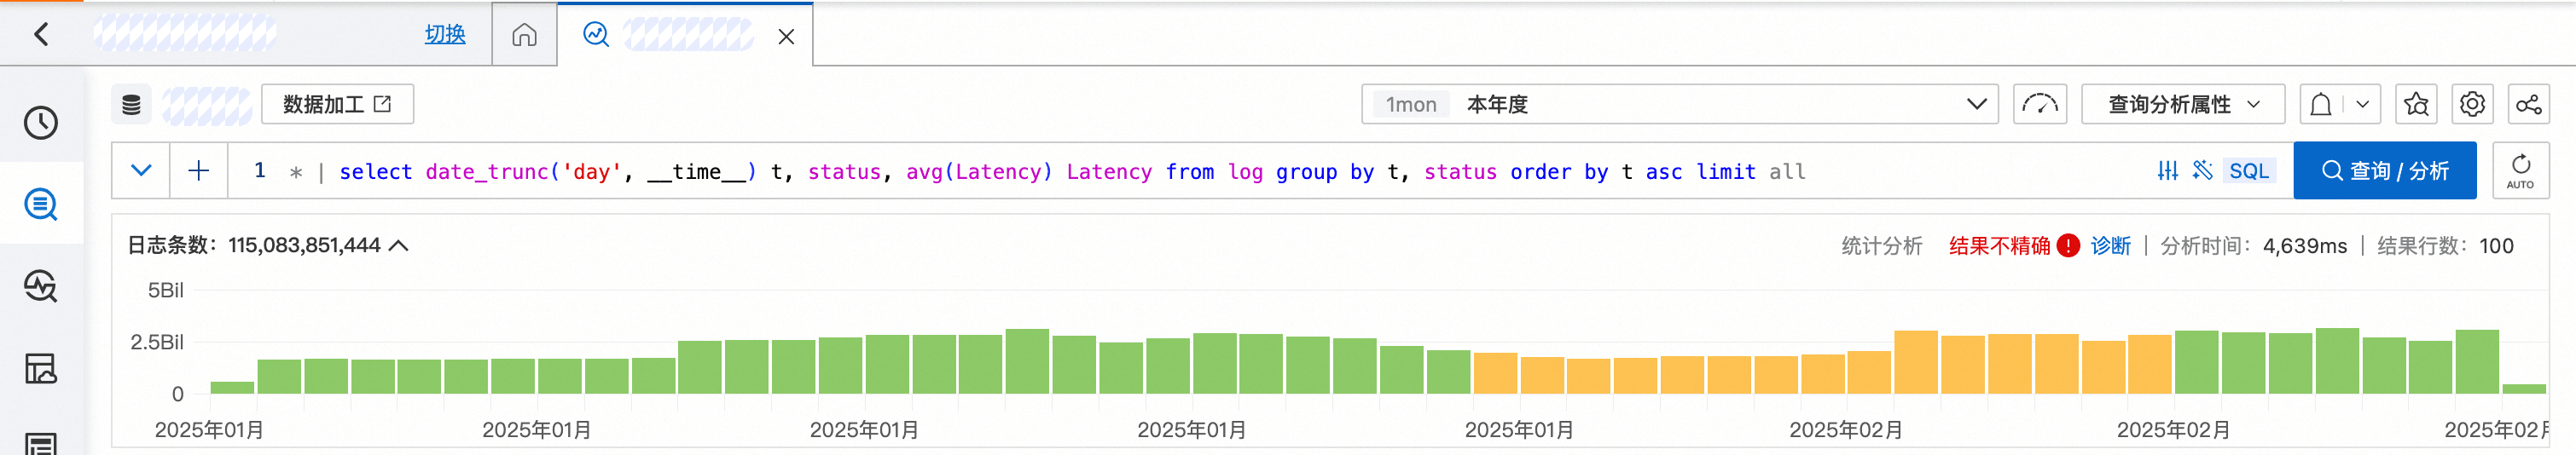Open the clock history sidebar icon
Screen dimensions: 2576x455
point(41,123)
